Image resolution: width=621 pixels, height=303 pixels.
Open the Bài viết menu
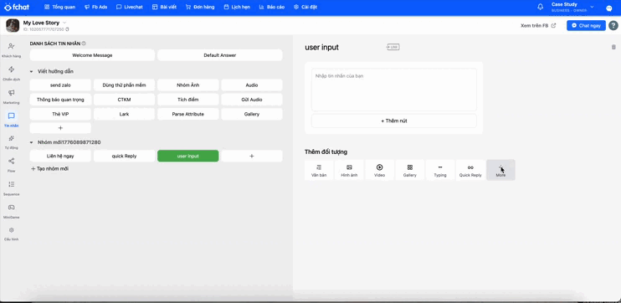click(x=164, y=7)
